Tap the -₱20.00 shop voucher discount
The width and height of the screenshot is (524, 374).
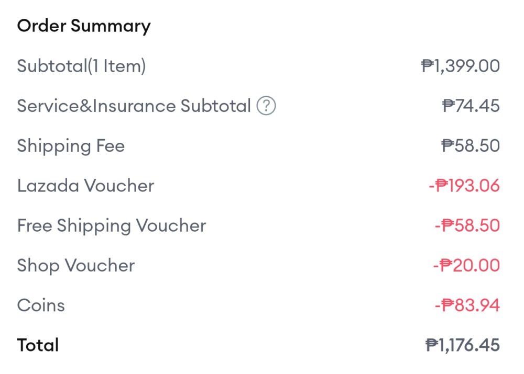[466, 266]
